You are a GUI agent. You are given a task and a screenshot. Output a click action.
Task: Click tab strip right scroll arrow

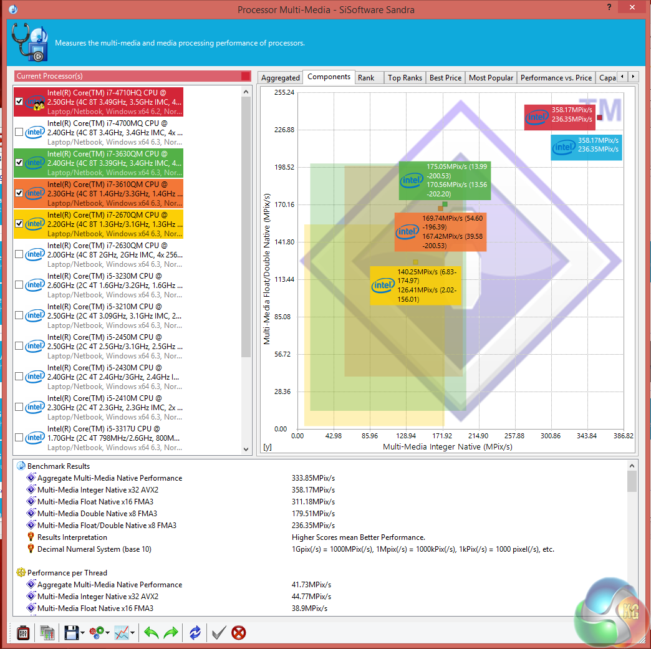coord(633,77)
